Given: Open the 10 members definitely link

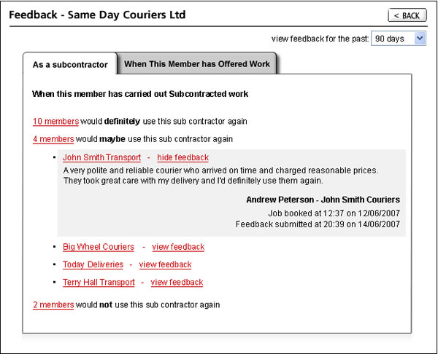Looking at the screenshot, I should tap(53, 121).
